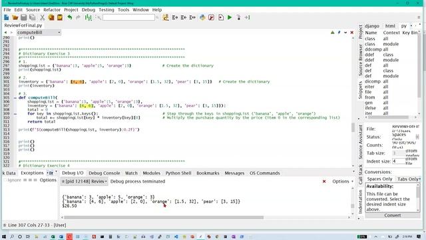Open the Debug menu
This screenshot has width=426, height=240.
point(89,10)
